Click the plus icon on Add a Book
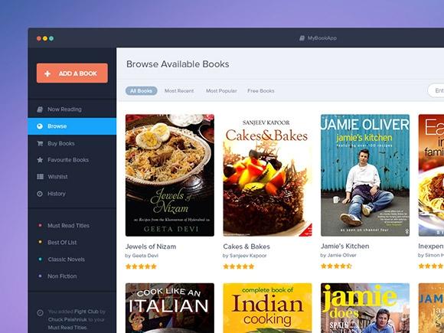The width and height of the screenshot is (444, 333). coord(47,73)
